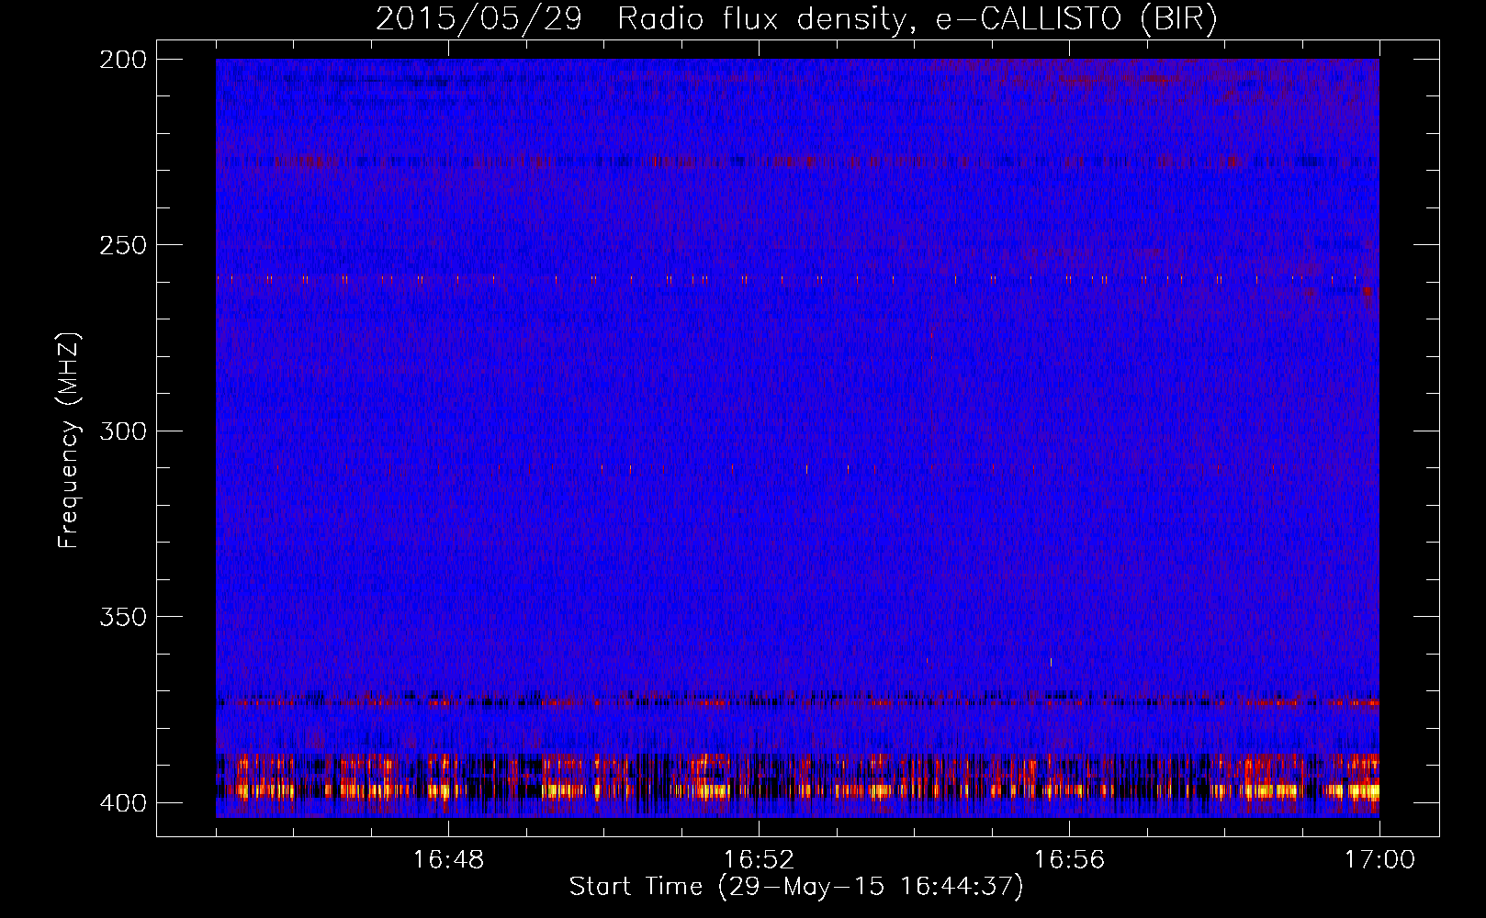Select the 250 frequency tick label
This screenshot has height=918, width=1486.
(122, 245)
